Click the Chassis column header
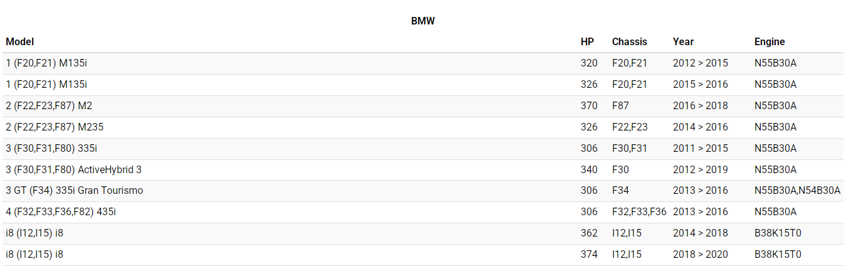The image size is (846, 266). point(629,42)
